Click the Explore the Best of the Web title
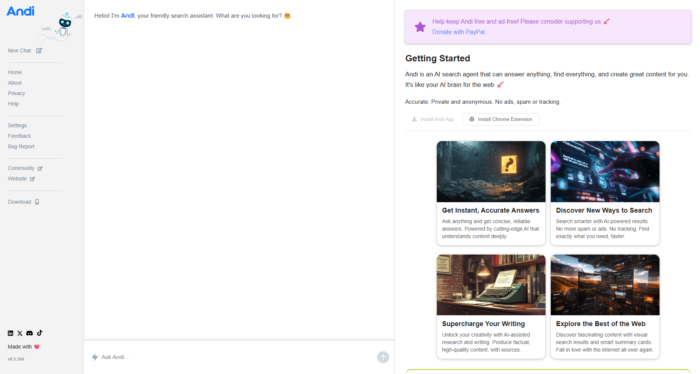The image size is (700, 374). pos(601,324)
